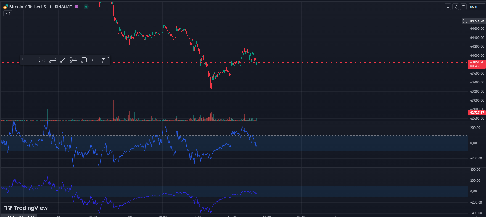The height and width of the screenshot is (217, 486).
Task: Select the trend-based Fib extension tool
Action: pos(73,60)
